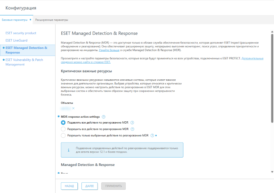274x193 pixels.
Task: Remove the selected object with X icon
Action: pyautogui.click(x=73, y=108)
